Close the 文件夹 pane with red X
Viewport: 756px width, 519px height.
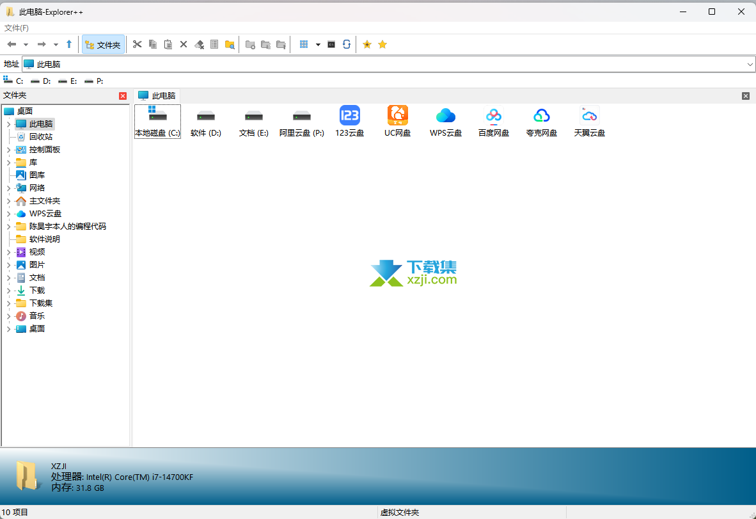[x=123, y=96]
